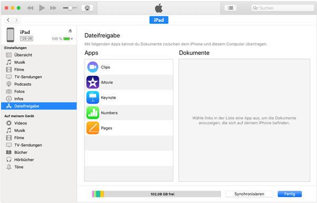
Task: Select the blue iPad device tab
Action: point(158,20)
